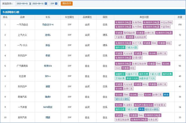Viewport: 186px width, 123px height.
Task: Click the 前后桥及悬挂系统 category tag
Action: (144, 105)
